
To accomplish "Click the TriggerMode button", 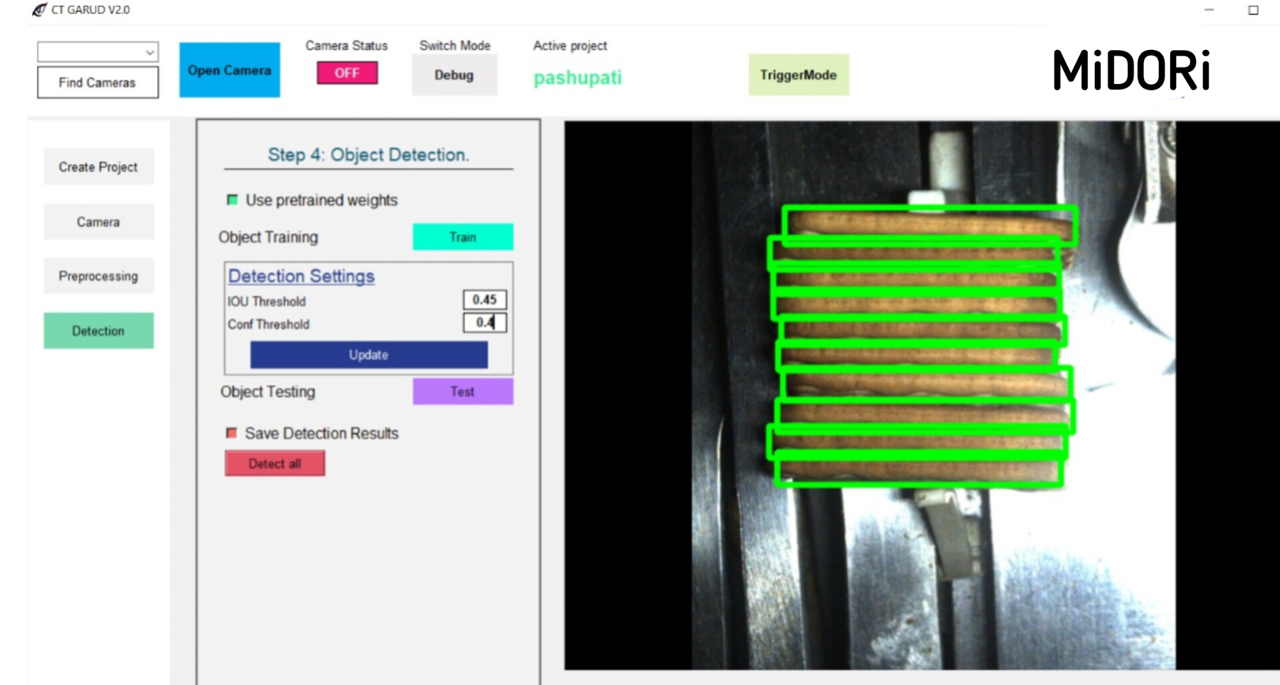I will pyautogui.click(x=798, y=75).
